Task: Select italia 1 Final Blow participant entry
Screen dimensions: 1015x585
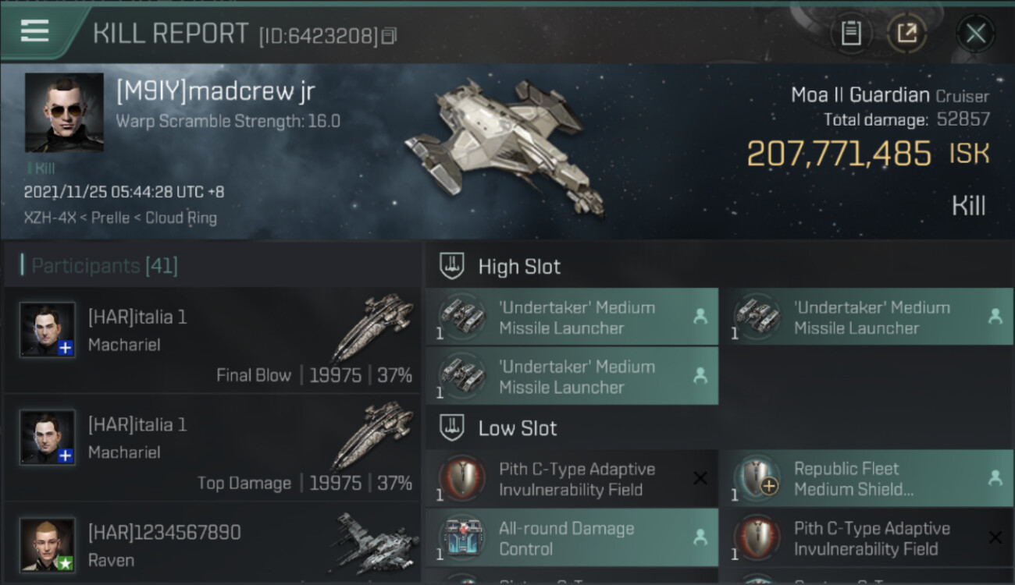Action: pos(212,340)
